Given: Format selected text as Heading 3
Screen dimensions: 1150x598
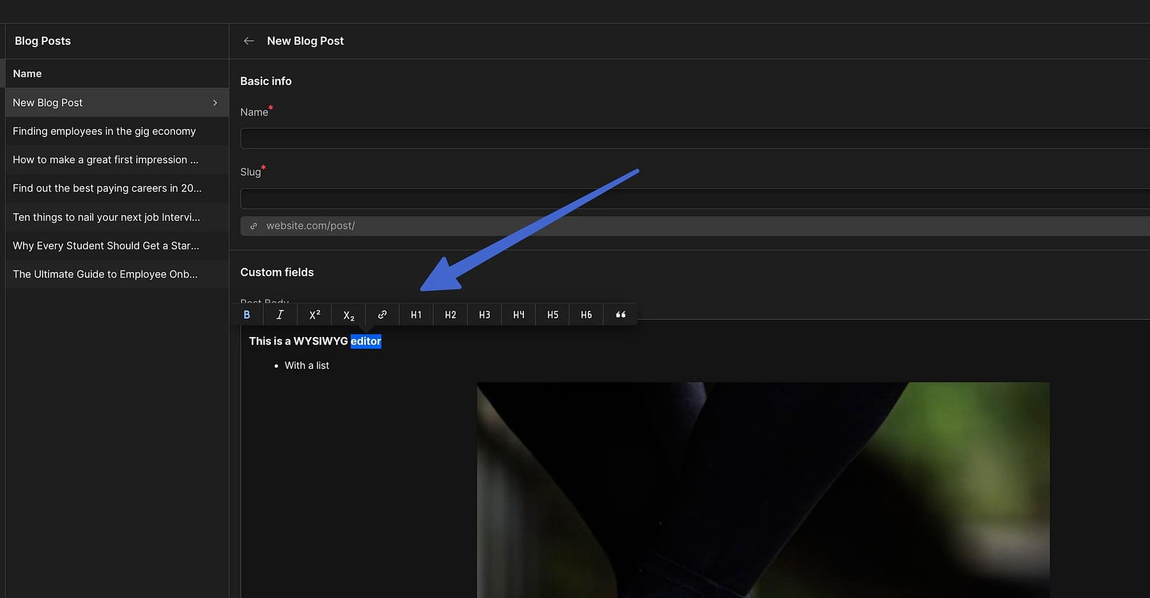Looking at the screenshot, I should pyautogui.click(x=484, y=314).
